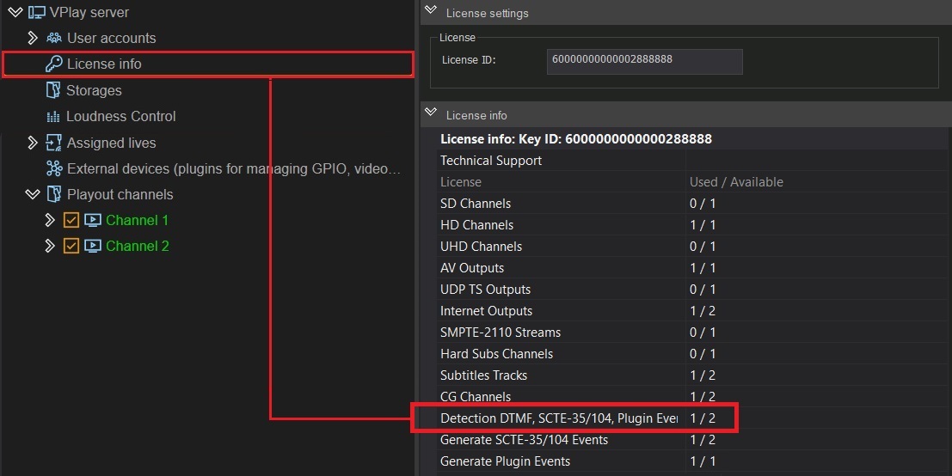
Task: Collapse the License settings section
Action: pyautogui.click(x=431, y=9)
